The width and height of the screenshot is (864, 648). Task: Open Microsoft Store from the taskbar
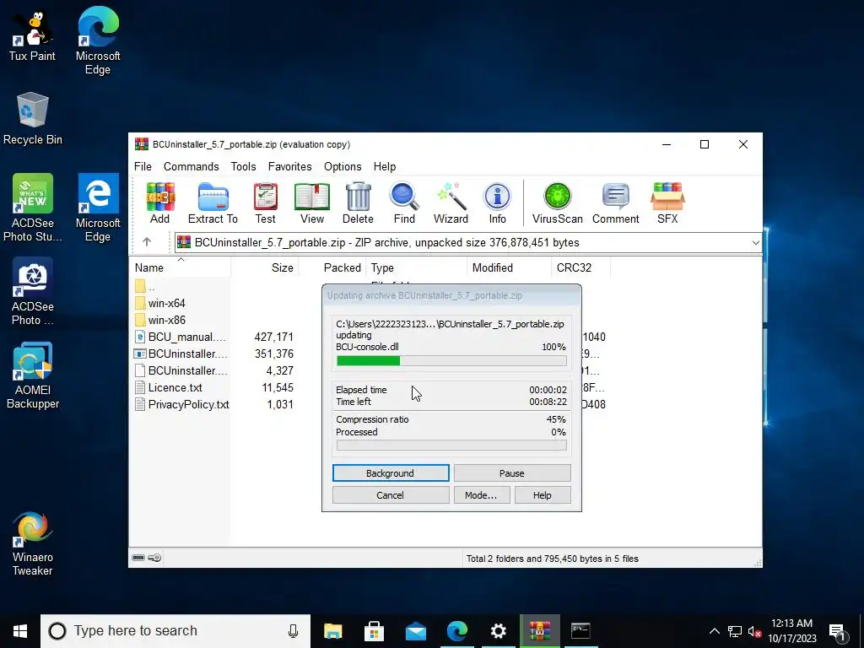(x=374, y=631)
